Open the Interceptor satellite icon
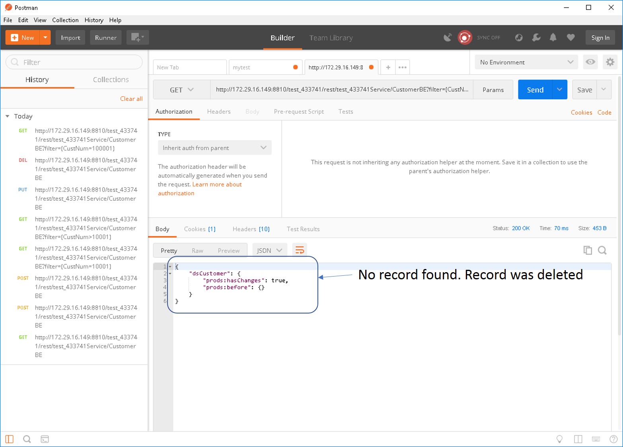 click(448, 37)
